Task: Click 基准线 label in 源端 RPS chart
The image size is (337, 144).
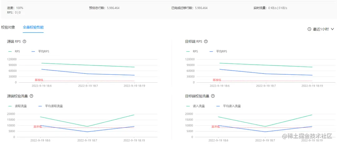Action: click(x=39, y=80)
